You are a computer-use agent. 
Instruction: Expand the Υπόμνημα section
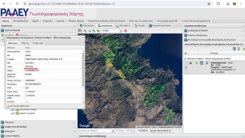74,122
